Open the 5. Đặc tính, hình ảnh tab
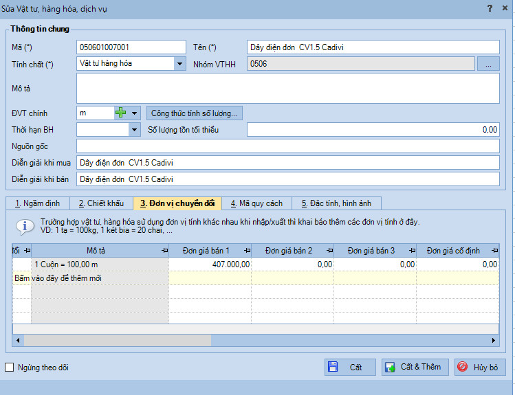Image resolution: width=515 pixels, height=395 pixels. pos(336,203)
